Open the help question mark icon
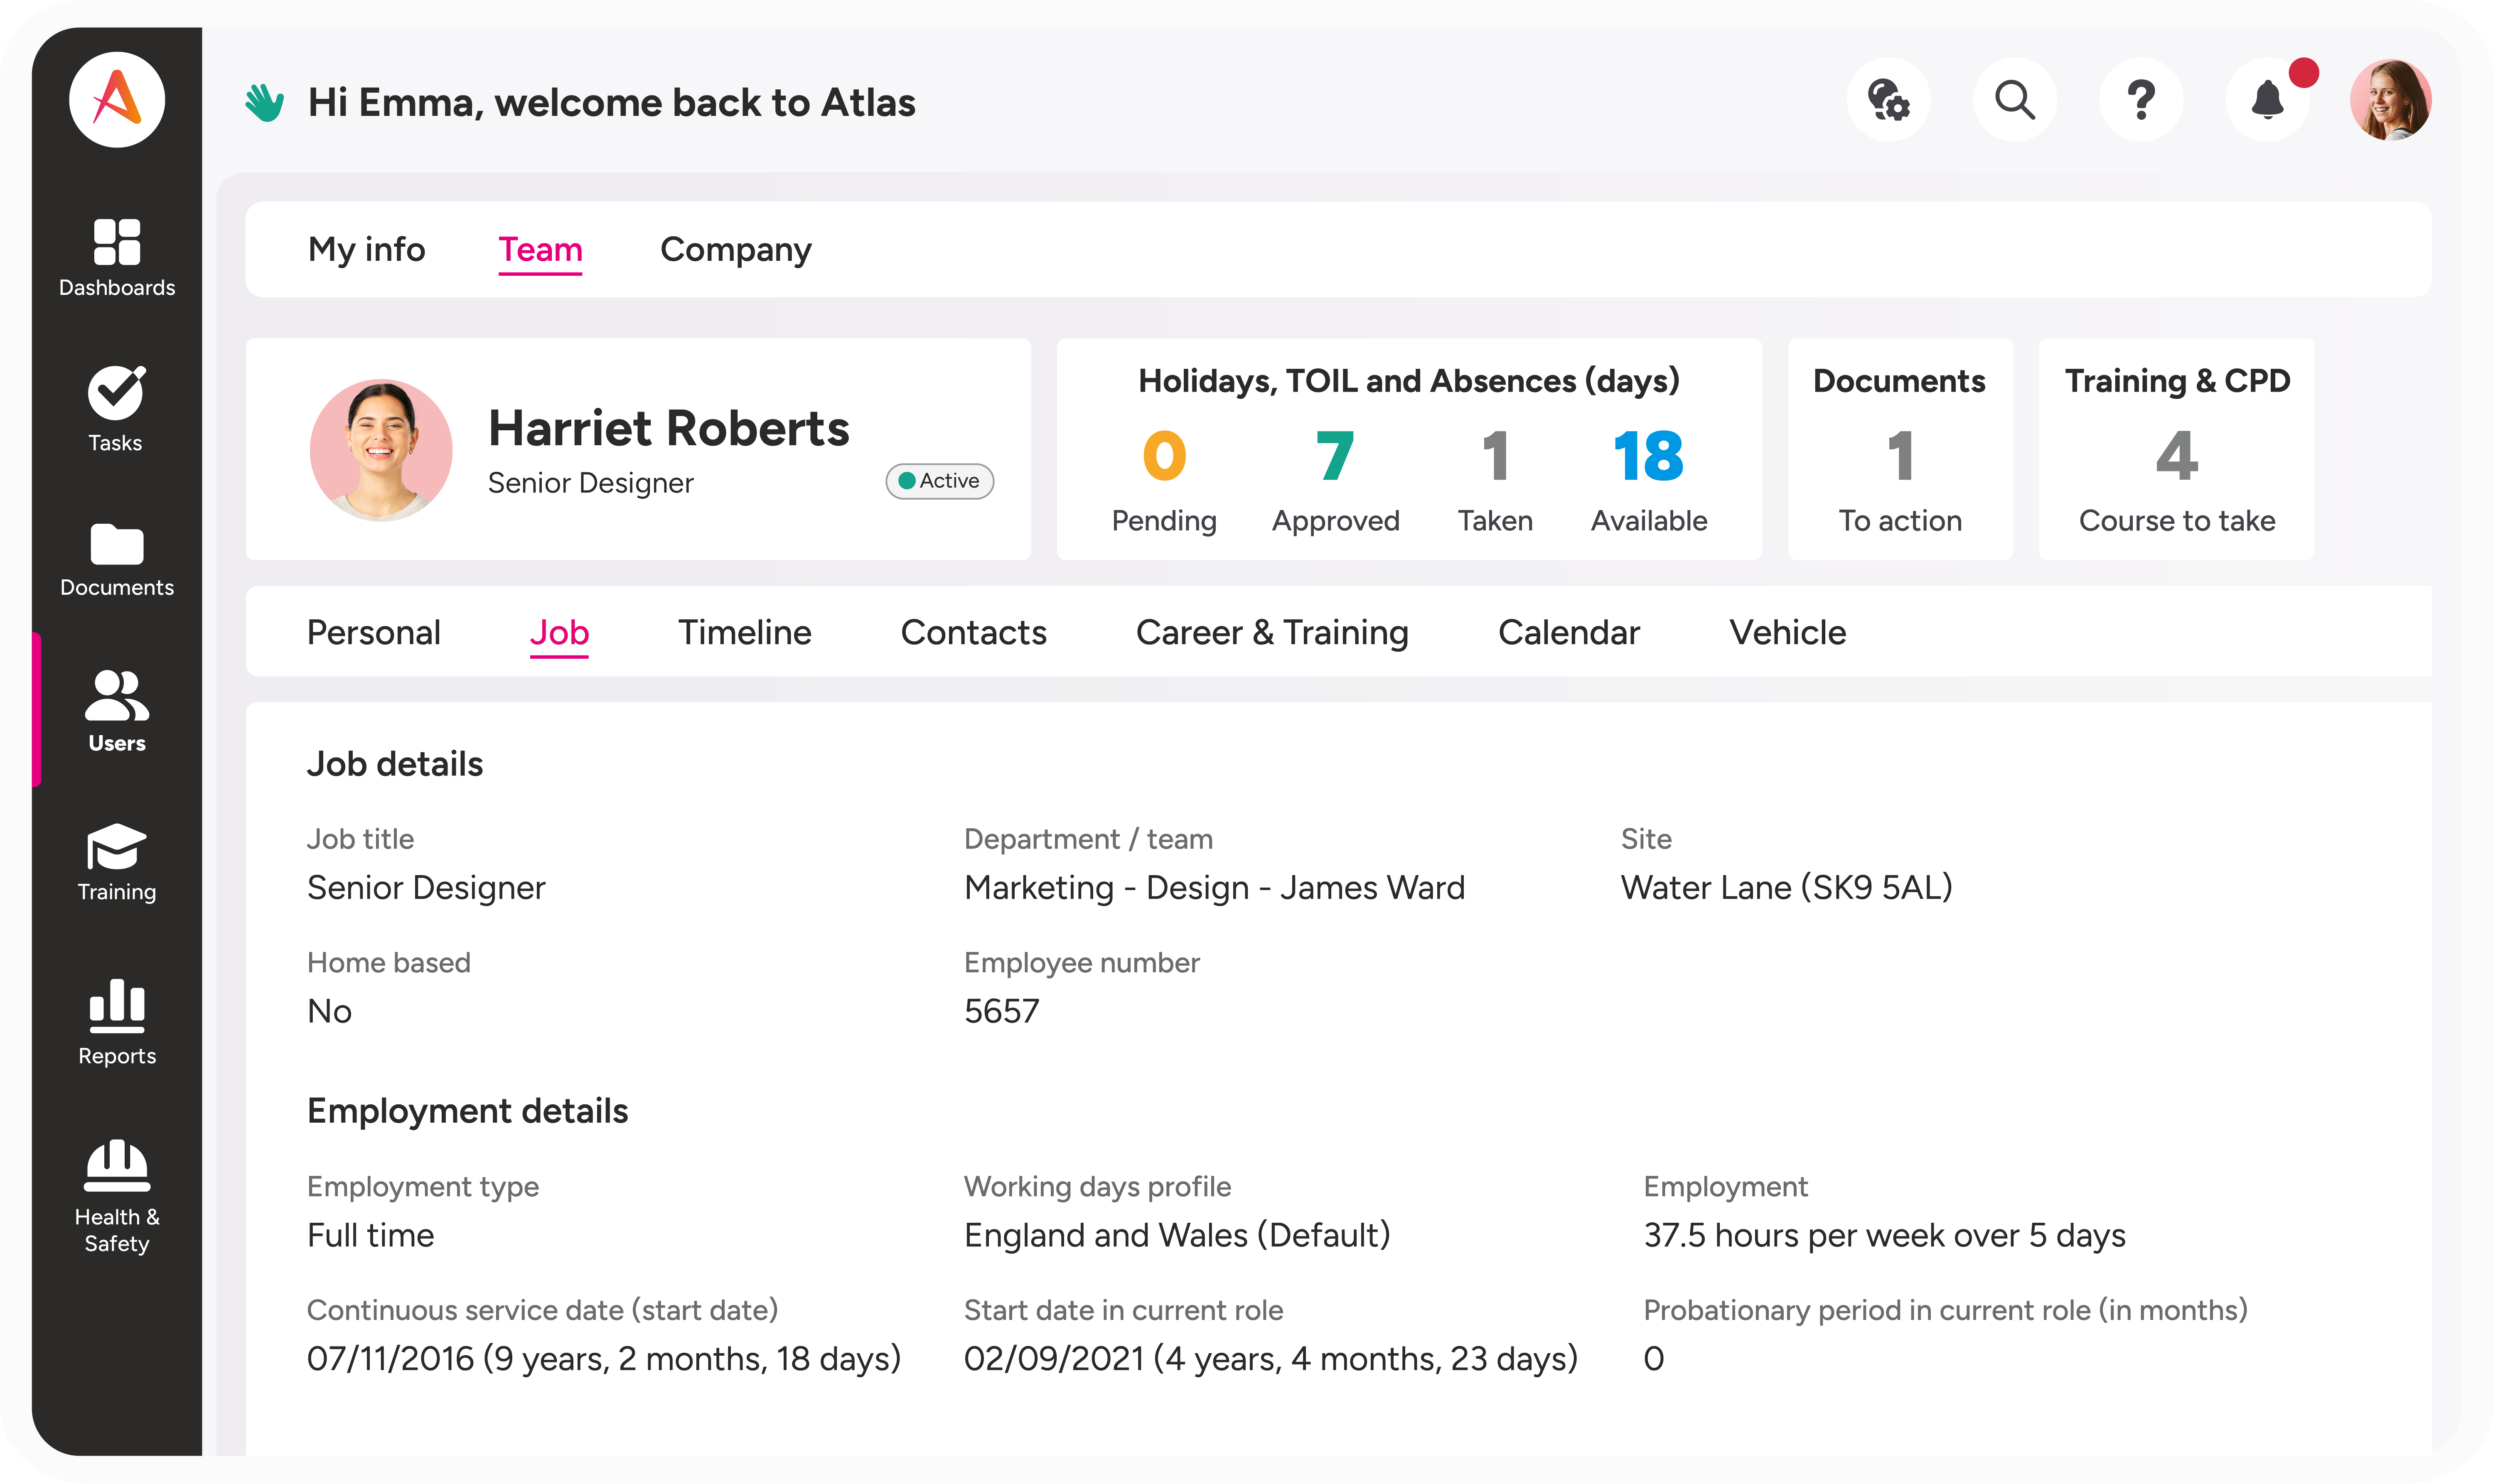 [2141, 100]
